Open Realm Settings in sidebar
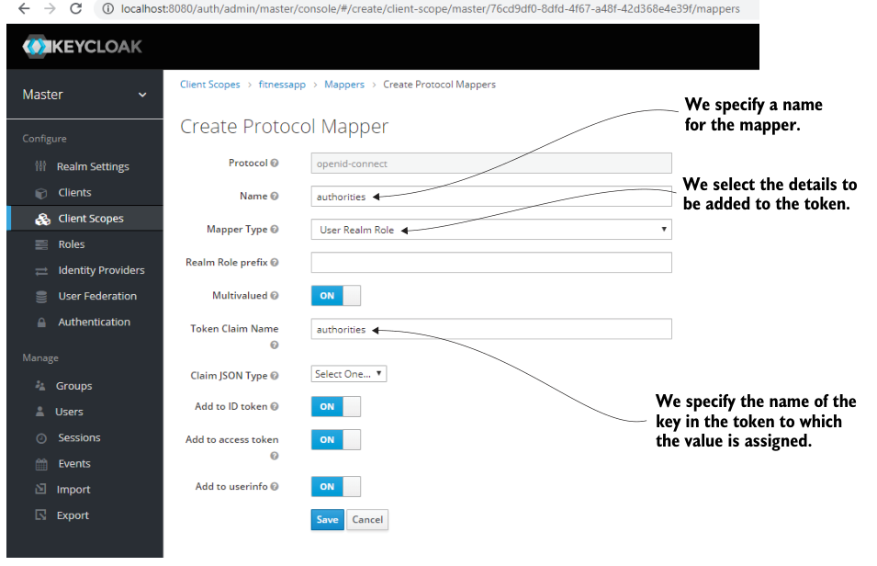 [93, 167]
